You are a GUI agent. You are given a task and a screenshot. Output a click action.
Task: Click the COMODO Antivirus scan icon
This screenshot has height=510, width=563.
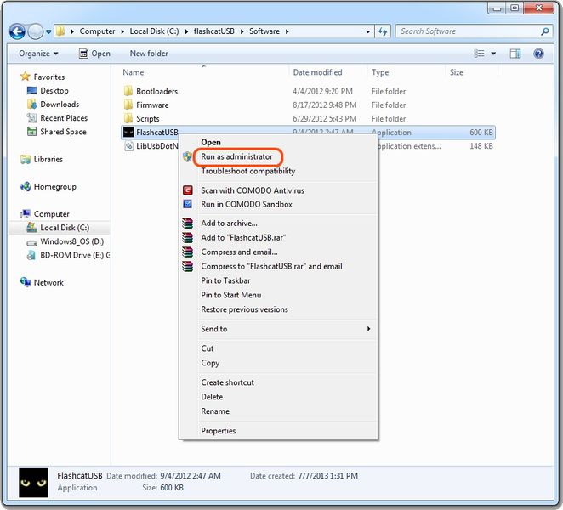point(188,190)
